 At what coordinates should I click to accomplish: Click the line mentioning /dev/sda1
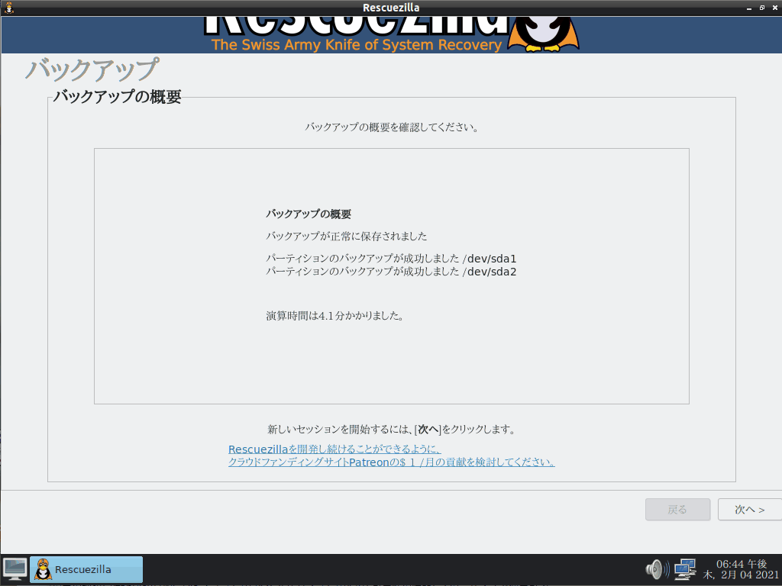(x=391, y=259)
